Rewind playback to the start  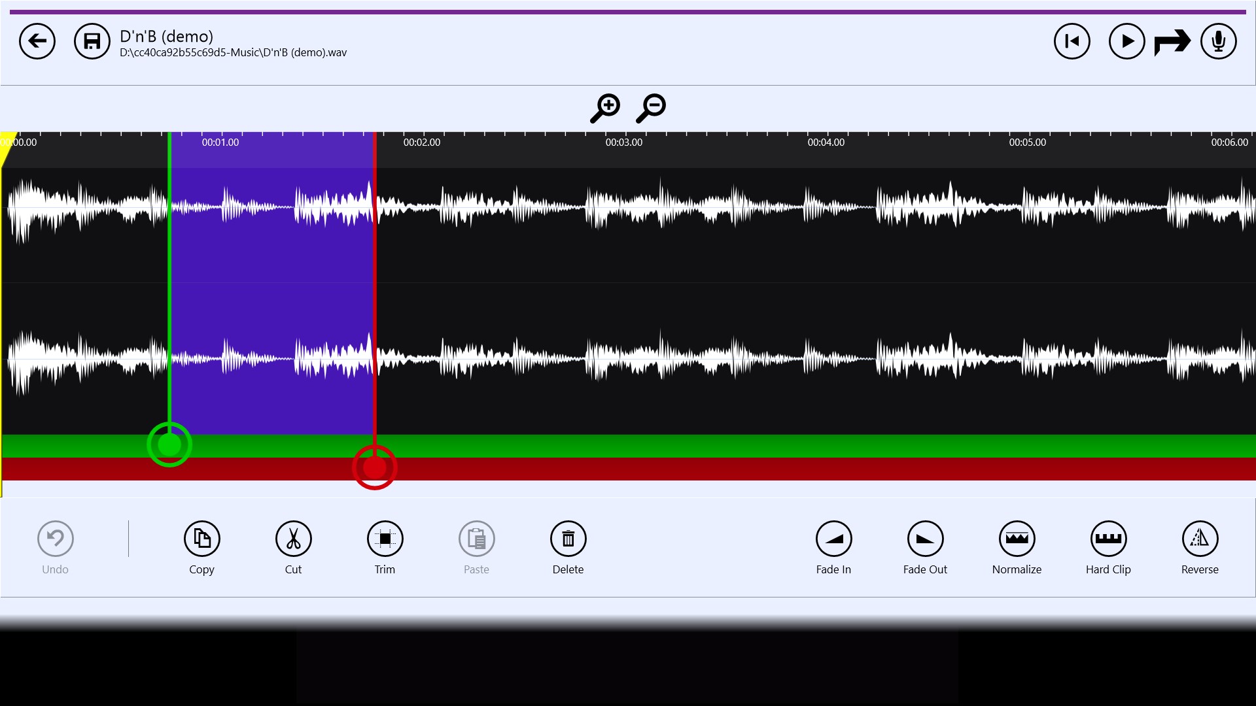tap(1072, 41)
